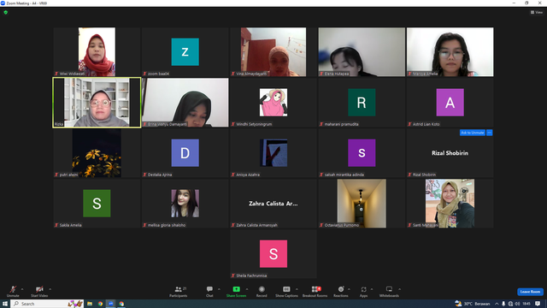Expand the arrow next to Whiteboards

[399, 289]
